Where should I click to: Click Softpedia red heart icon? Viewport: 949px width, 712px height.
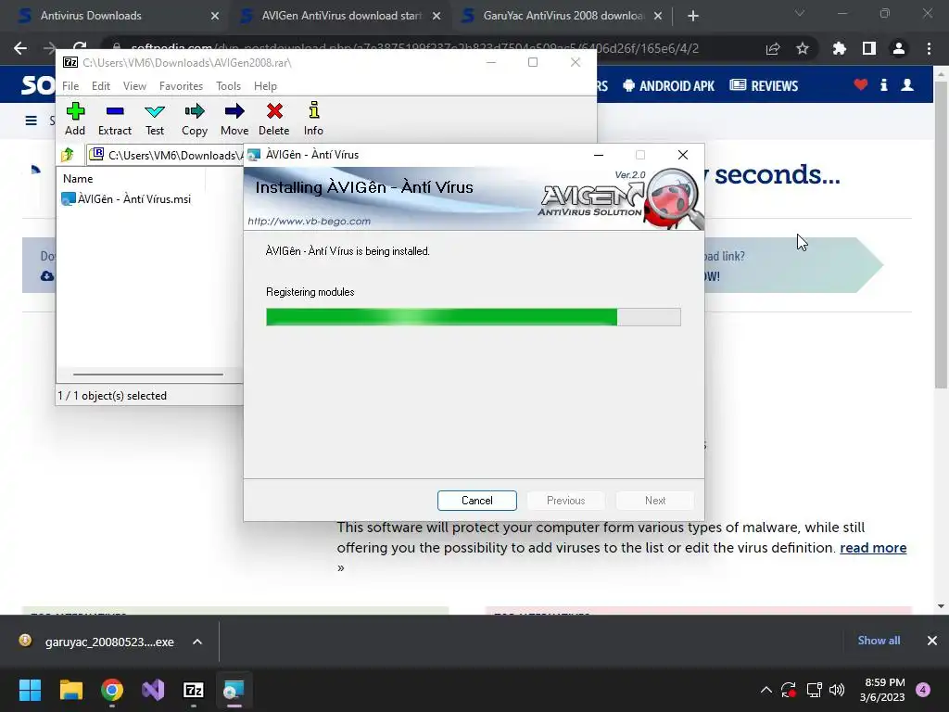pyautogui.click(x=861, y=84)
